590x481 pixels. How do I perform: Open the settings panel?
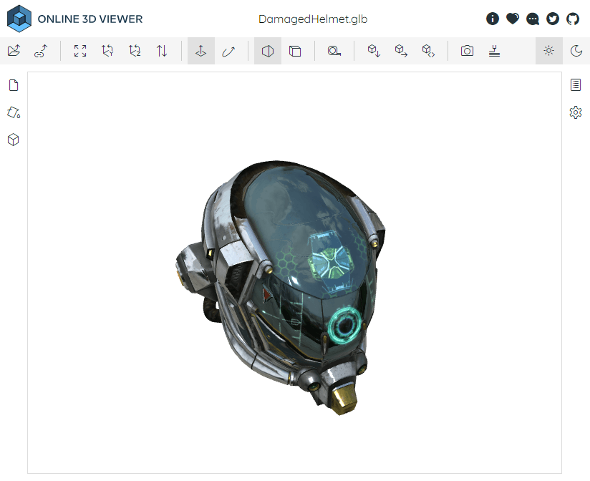(576, 112)
